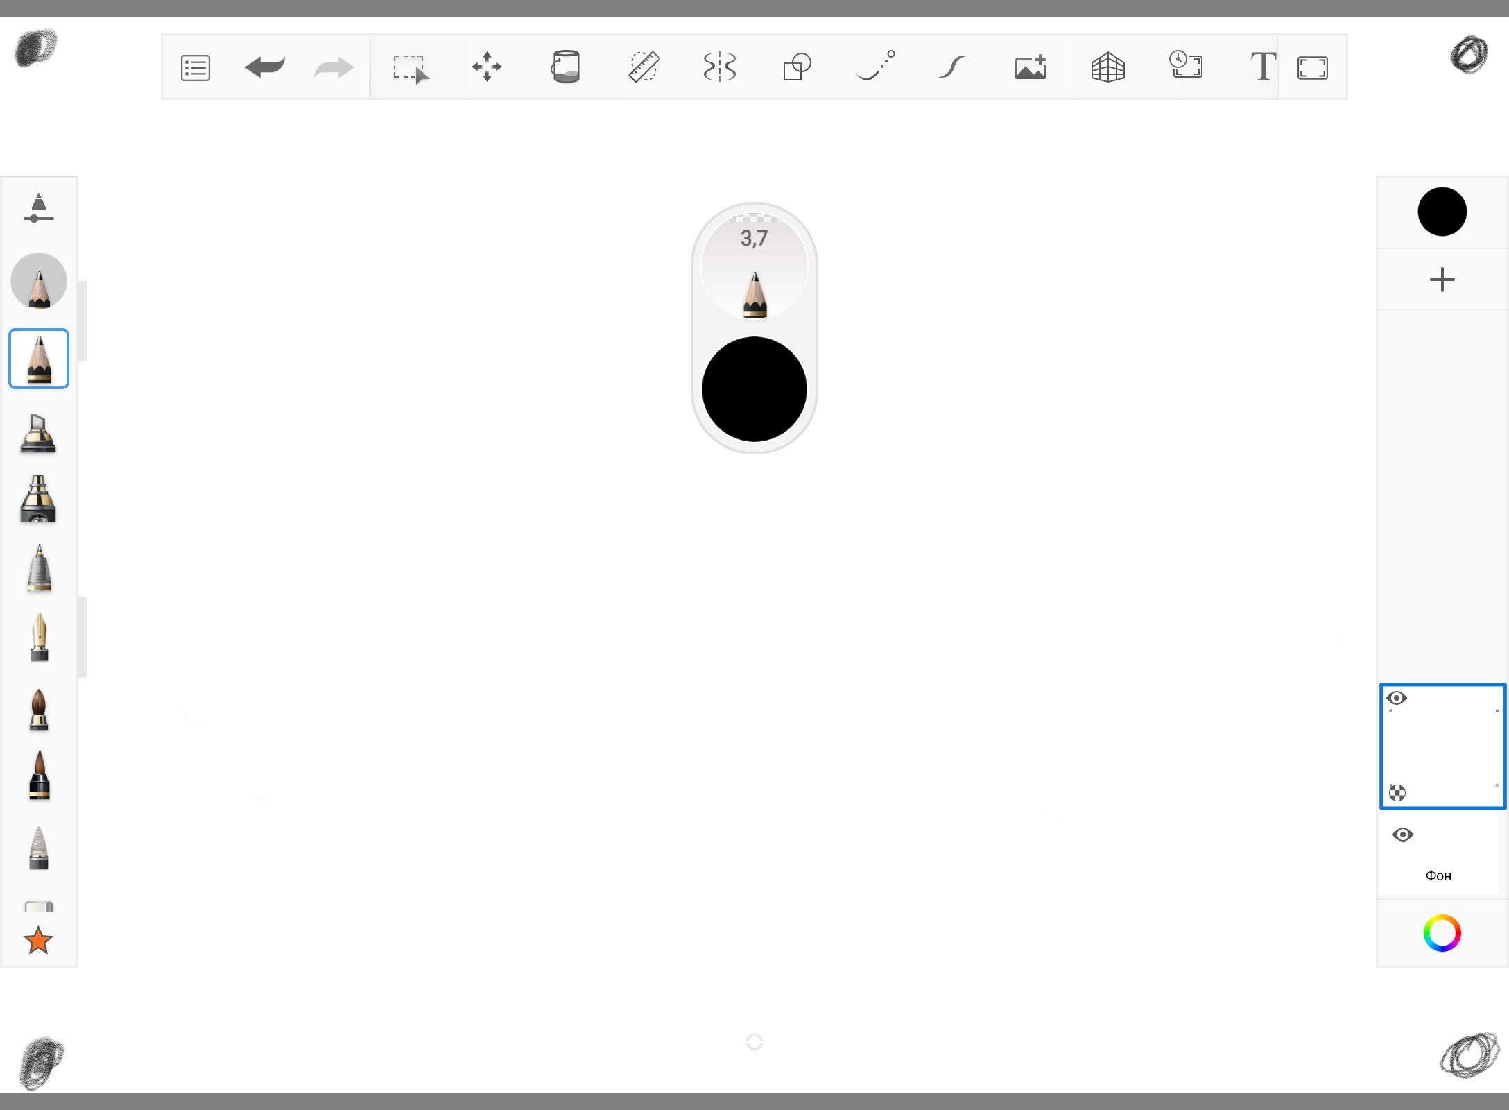The width and height of the screenshot is (1509, 1110).
Task: Turn on symmetry drawing tool
Action: 720,67
